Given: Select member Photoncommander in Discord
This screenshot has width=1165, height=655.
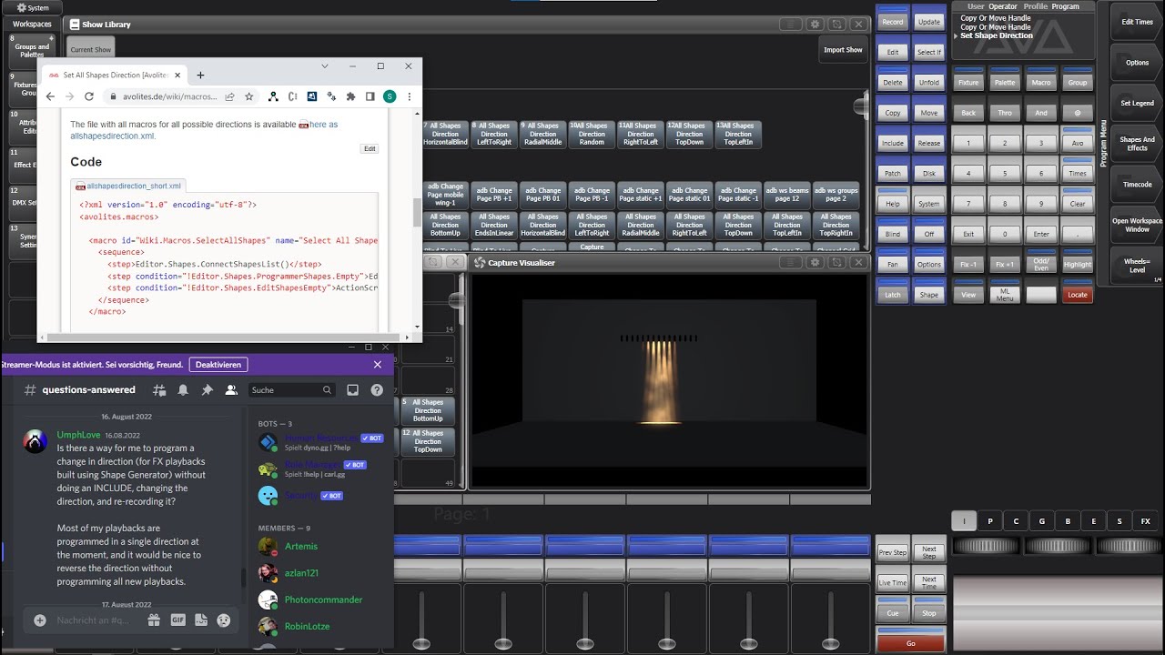Looking at the screenshot, I should point(323,600).
